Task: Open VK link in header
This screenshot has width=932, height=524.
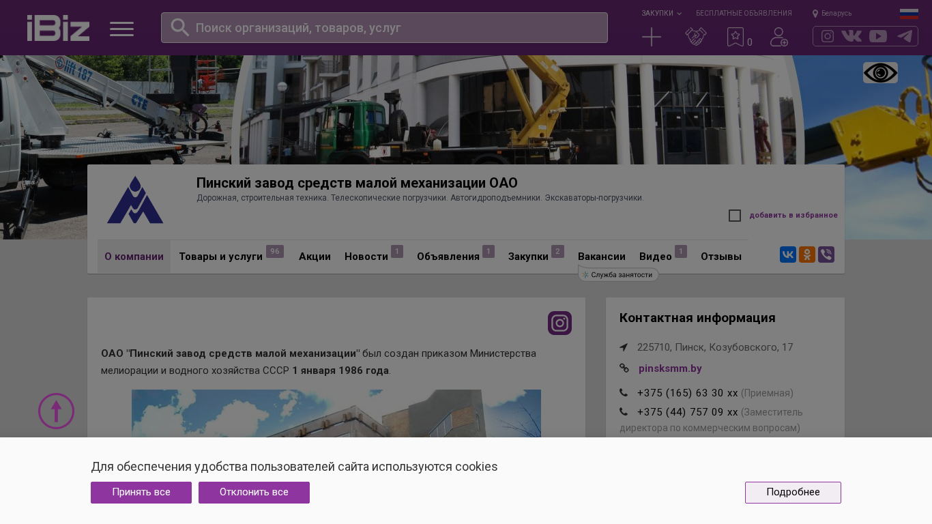Action: (851, 36)
